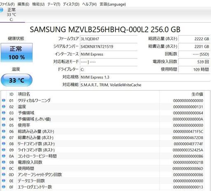Click status icon for row 0D アンセーフシャットダウン回数
The height and width of the screenshot is (191, 211).
(x=4, y=175)
